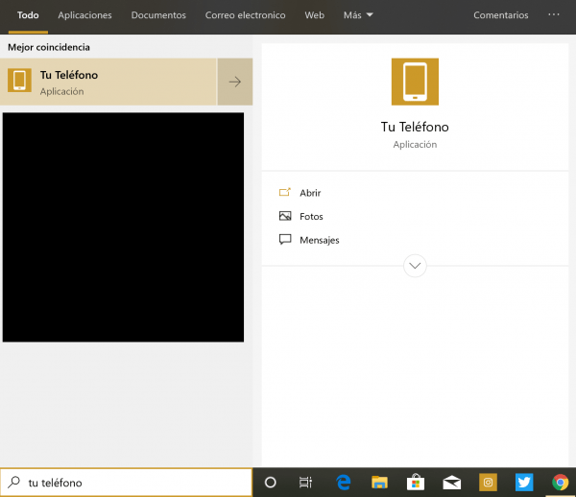This screenshot has width=576, height=497.
Task: Switch to the Todo tab
Action: (28, 15)
